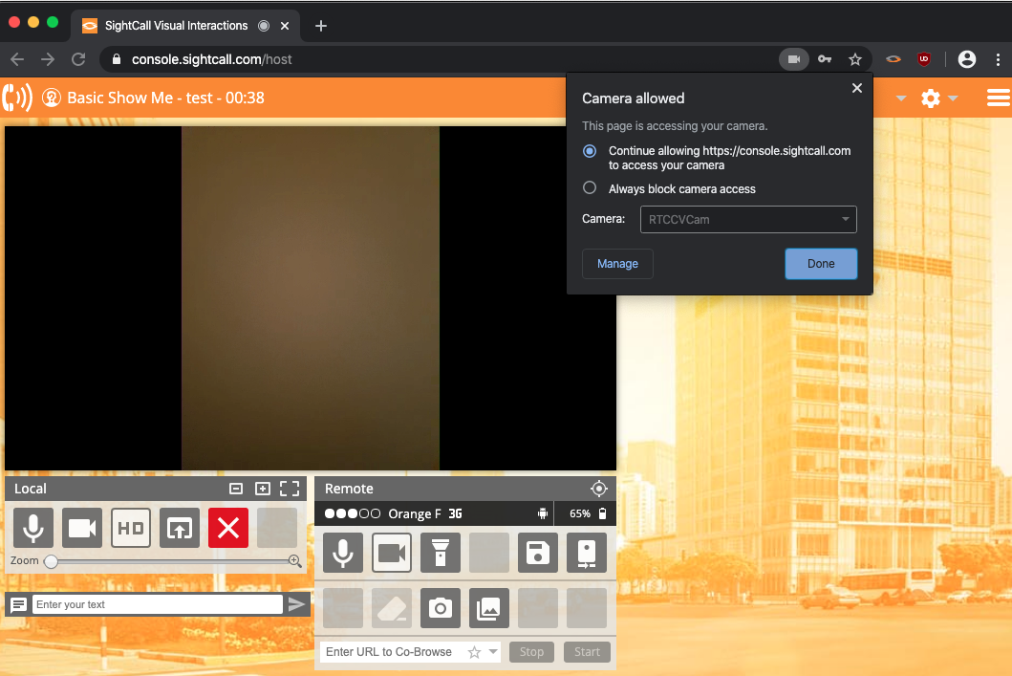The height and width of the screenshot is (676, 1012).
Task: Click the 65% battery indicator
Action: (588, 514)
